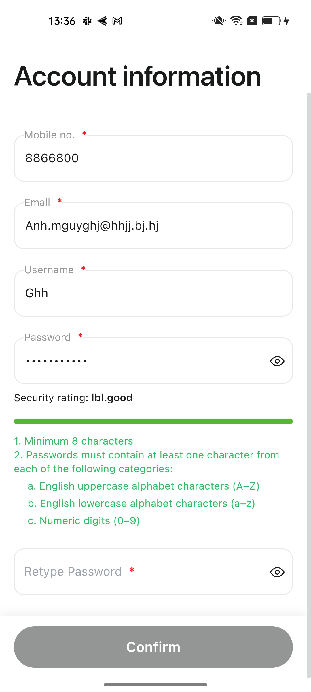The image size is (311, 692).
Task: Tap the battery indicator icon
Action: coord(271,21)
